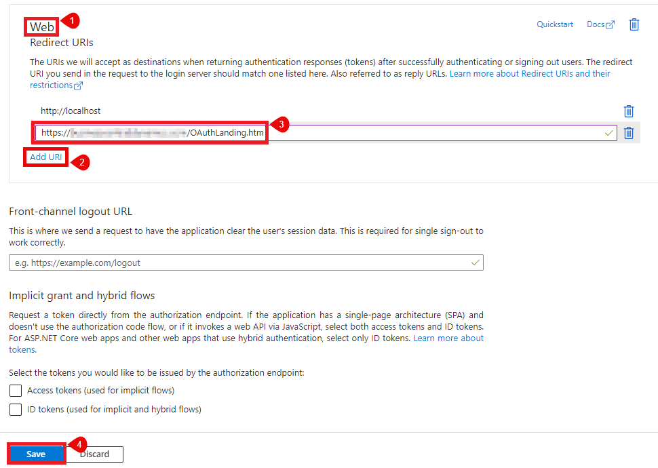This screenshot has width=658, height=468.
Task: Click green checkmark in logout URL field
Action: click(476, 262)
